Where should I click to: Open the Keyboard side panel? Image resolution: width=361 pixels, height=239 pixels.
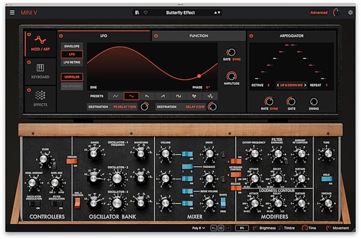40,72
